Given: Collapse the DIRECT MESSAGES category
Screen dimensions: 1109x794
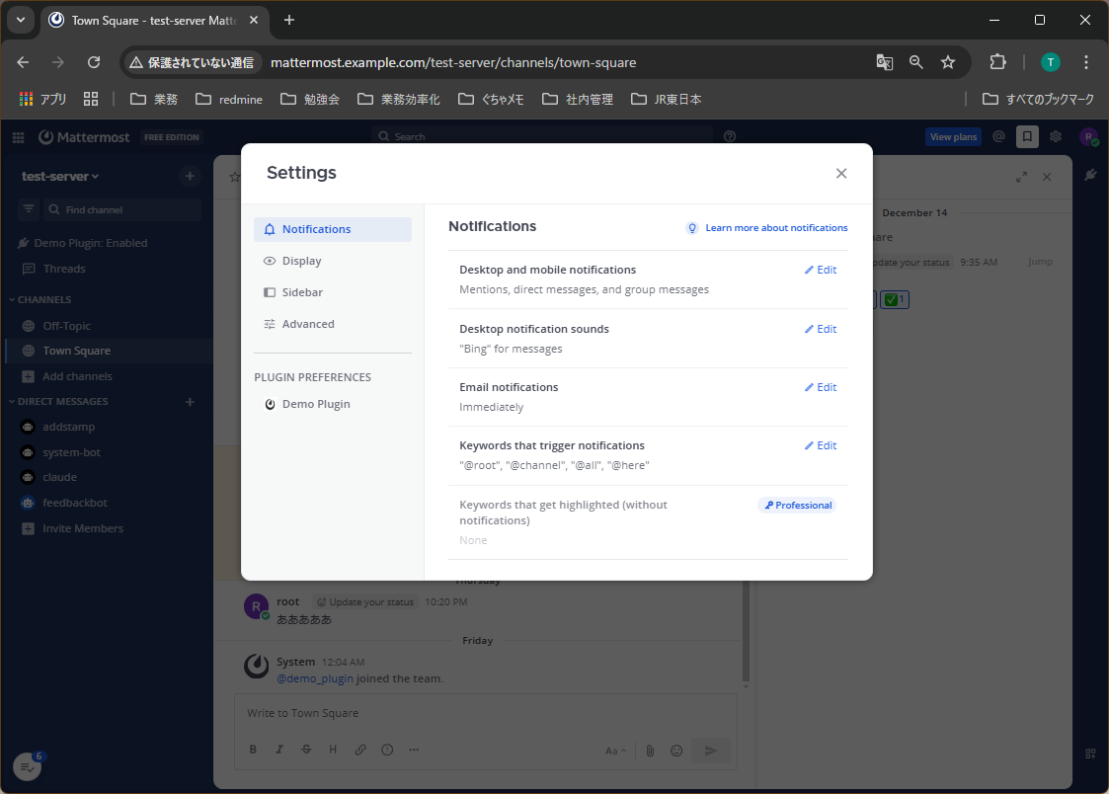Looking at the screenshot, I should click(x=58, y=402).
